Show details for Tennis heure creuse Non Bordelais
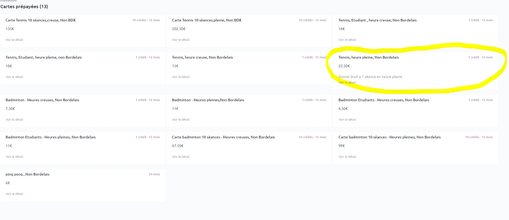 (x=181, y=77)
